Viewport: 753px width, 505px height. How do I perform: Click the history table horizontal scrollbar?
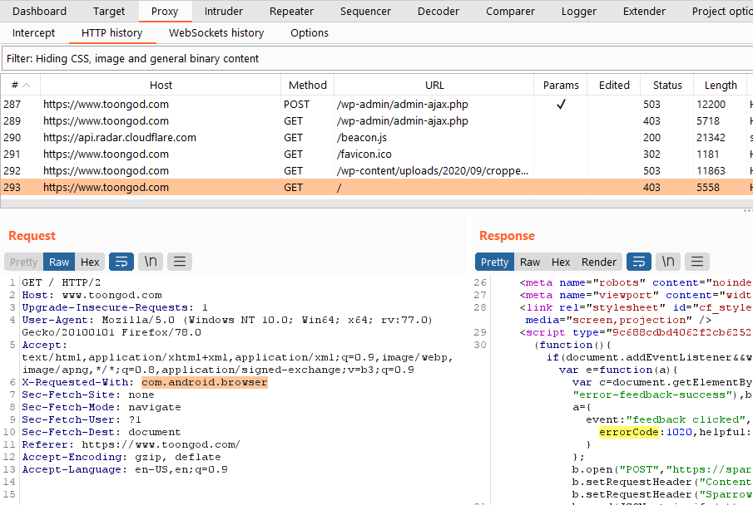376,203
